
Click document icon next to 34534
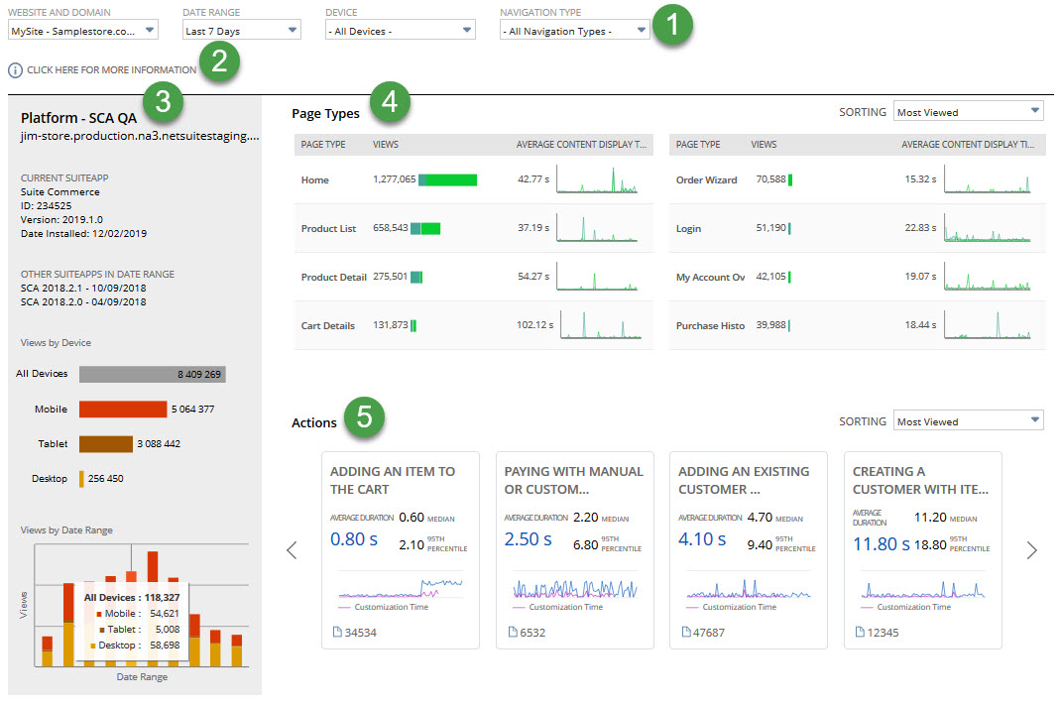pos(337,633)
